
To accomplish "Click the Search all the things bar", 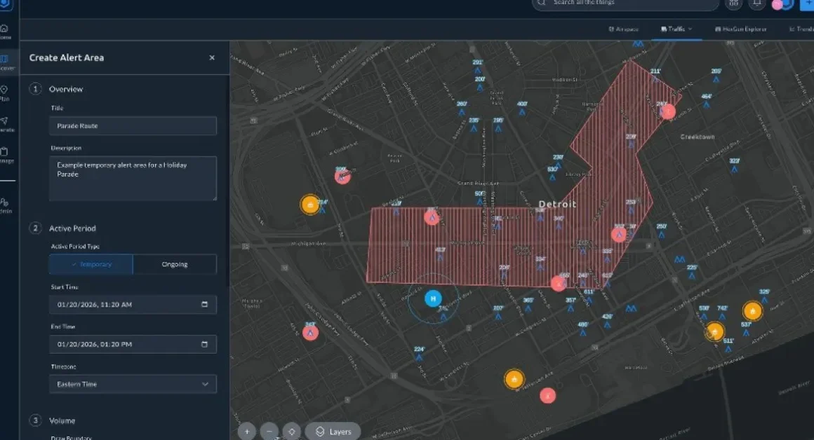I will [625, 4].
